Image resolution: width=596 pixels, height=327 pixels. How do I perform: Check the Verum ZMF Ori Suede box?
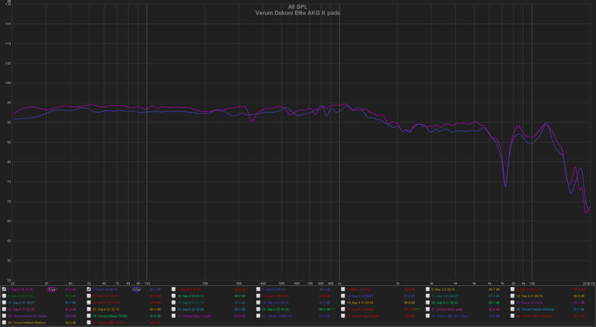[x=513, y=316]
